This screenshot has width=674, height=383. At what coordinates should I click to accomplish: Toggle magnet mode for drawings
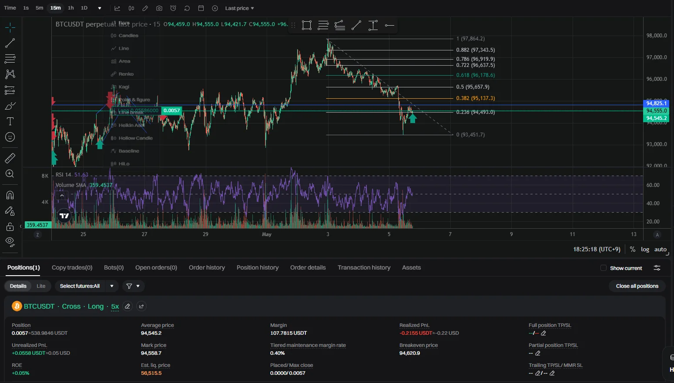(x=10, y=195)
